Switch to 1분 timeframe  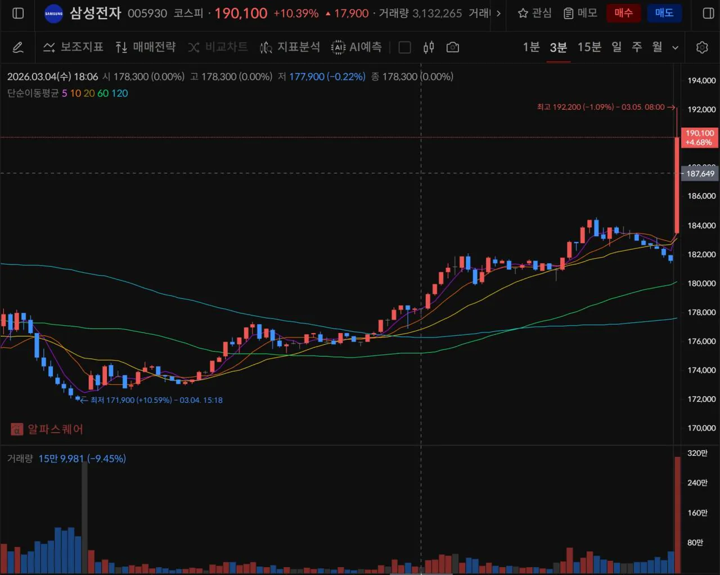pyautogui.click(x=530, y=47)
